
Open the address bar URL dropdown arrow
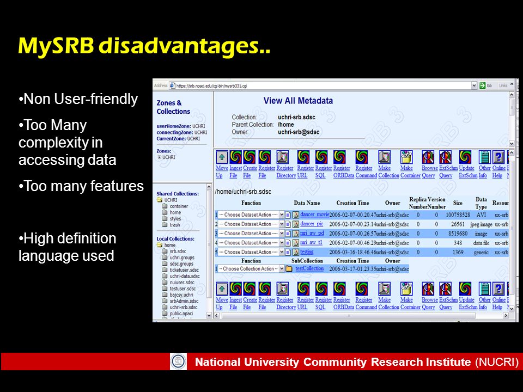click(x=474, y=85)
